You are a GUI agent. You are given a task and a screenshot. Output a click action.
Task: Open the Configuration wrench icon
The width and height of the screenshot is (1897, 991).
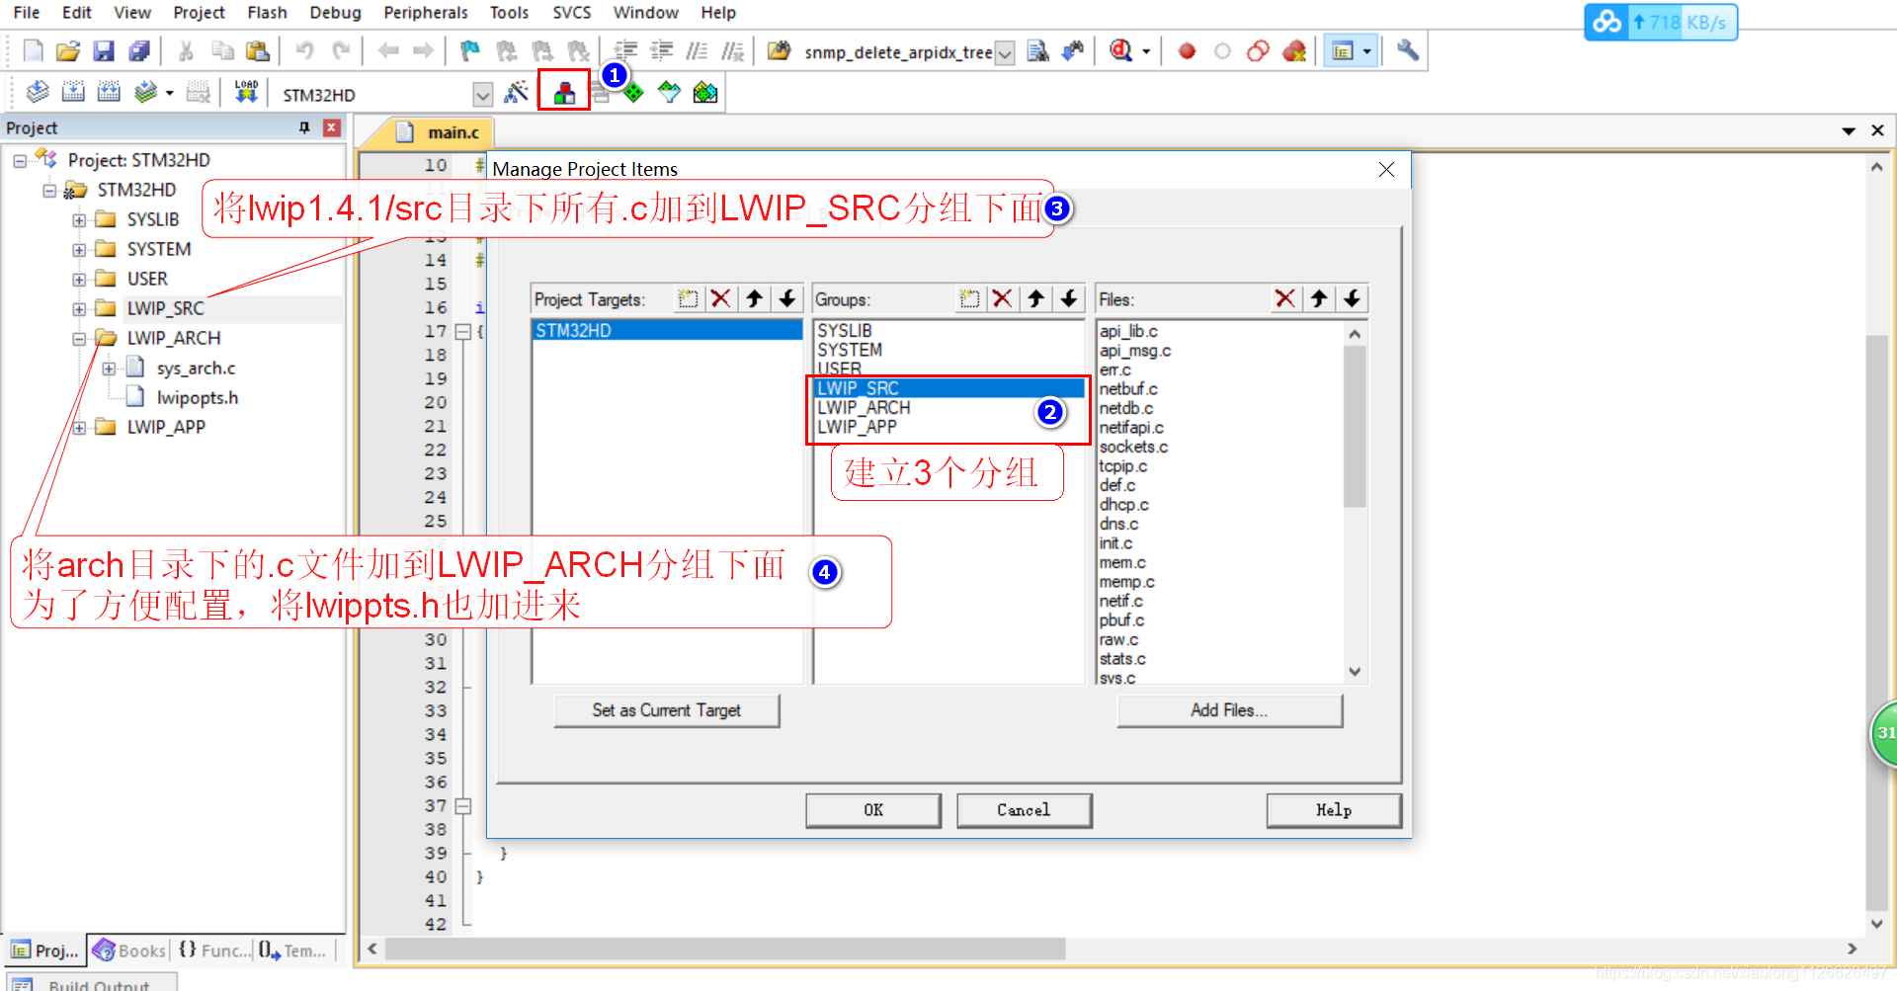click(x=1407, y=51)
